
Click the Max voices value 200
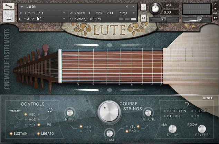109,13
